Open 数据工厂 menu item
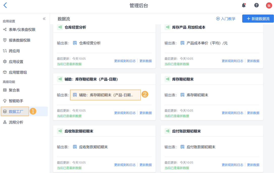274x173 pixels. pos(16,111)
